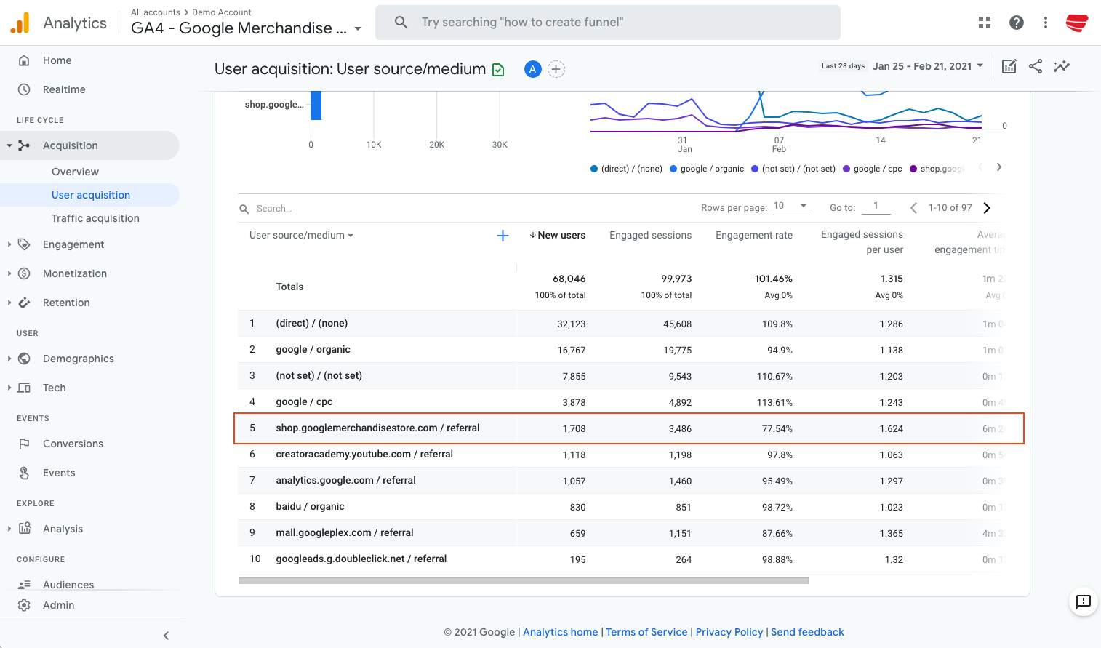Click the horizontal table scrollbar

pos(524,581)
